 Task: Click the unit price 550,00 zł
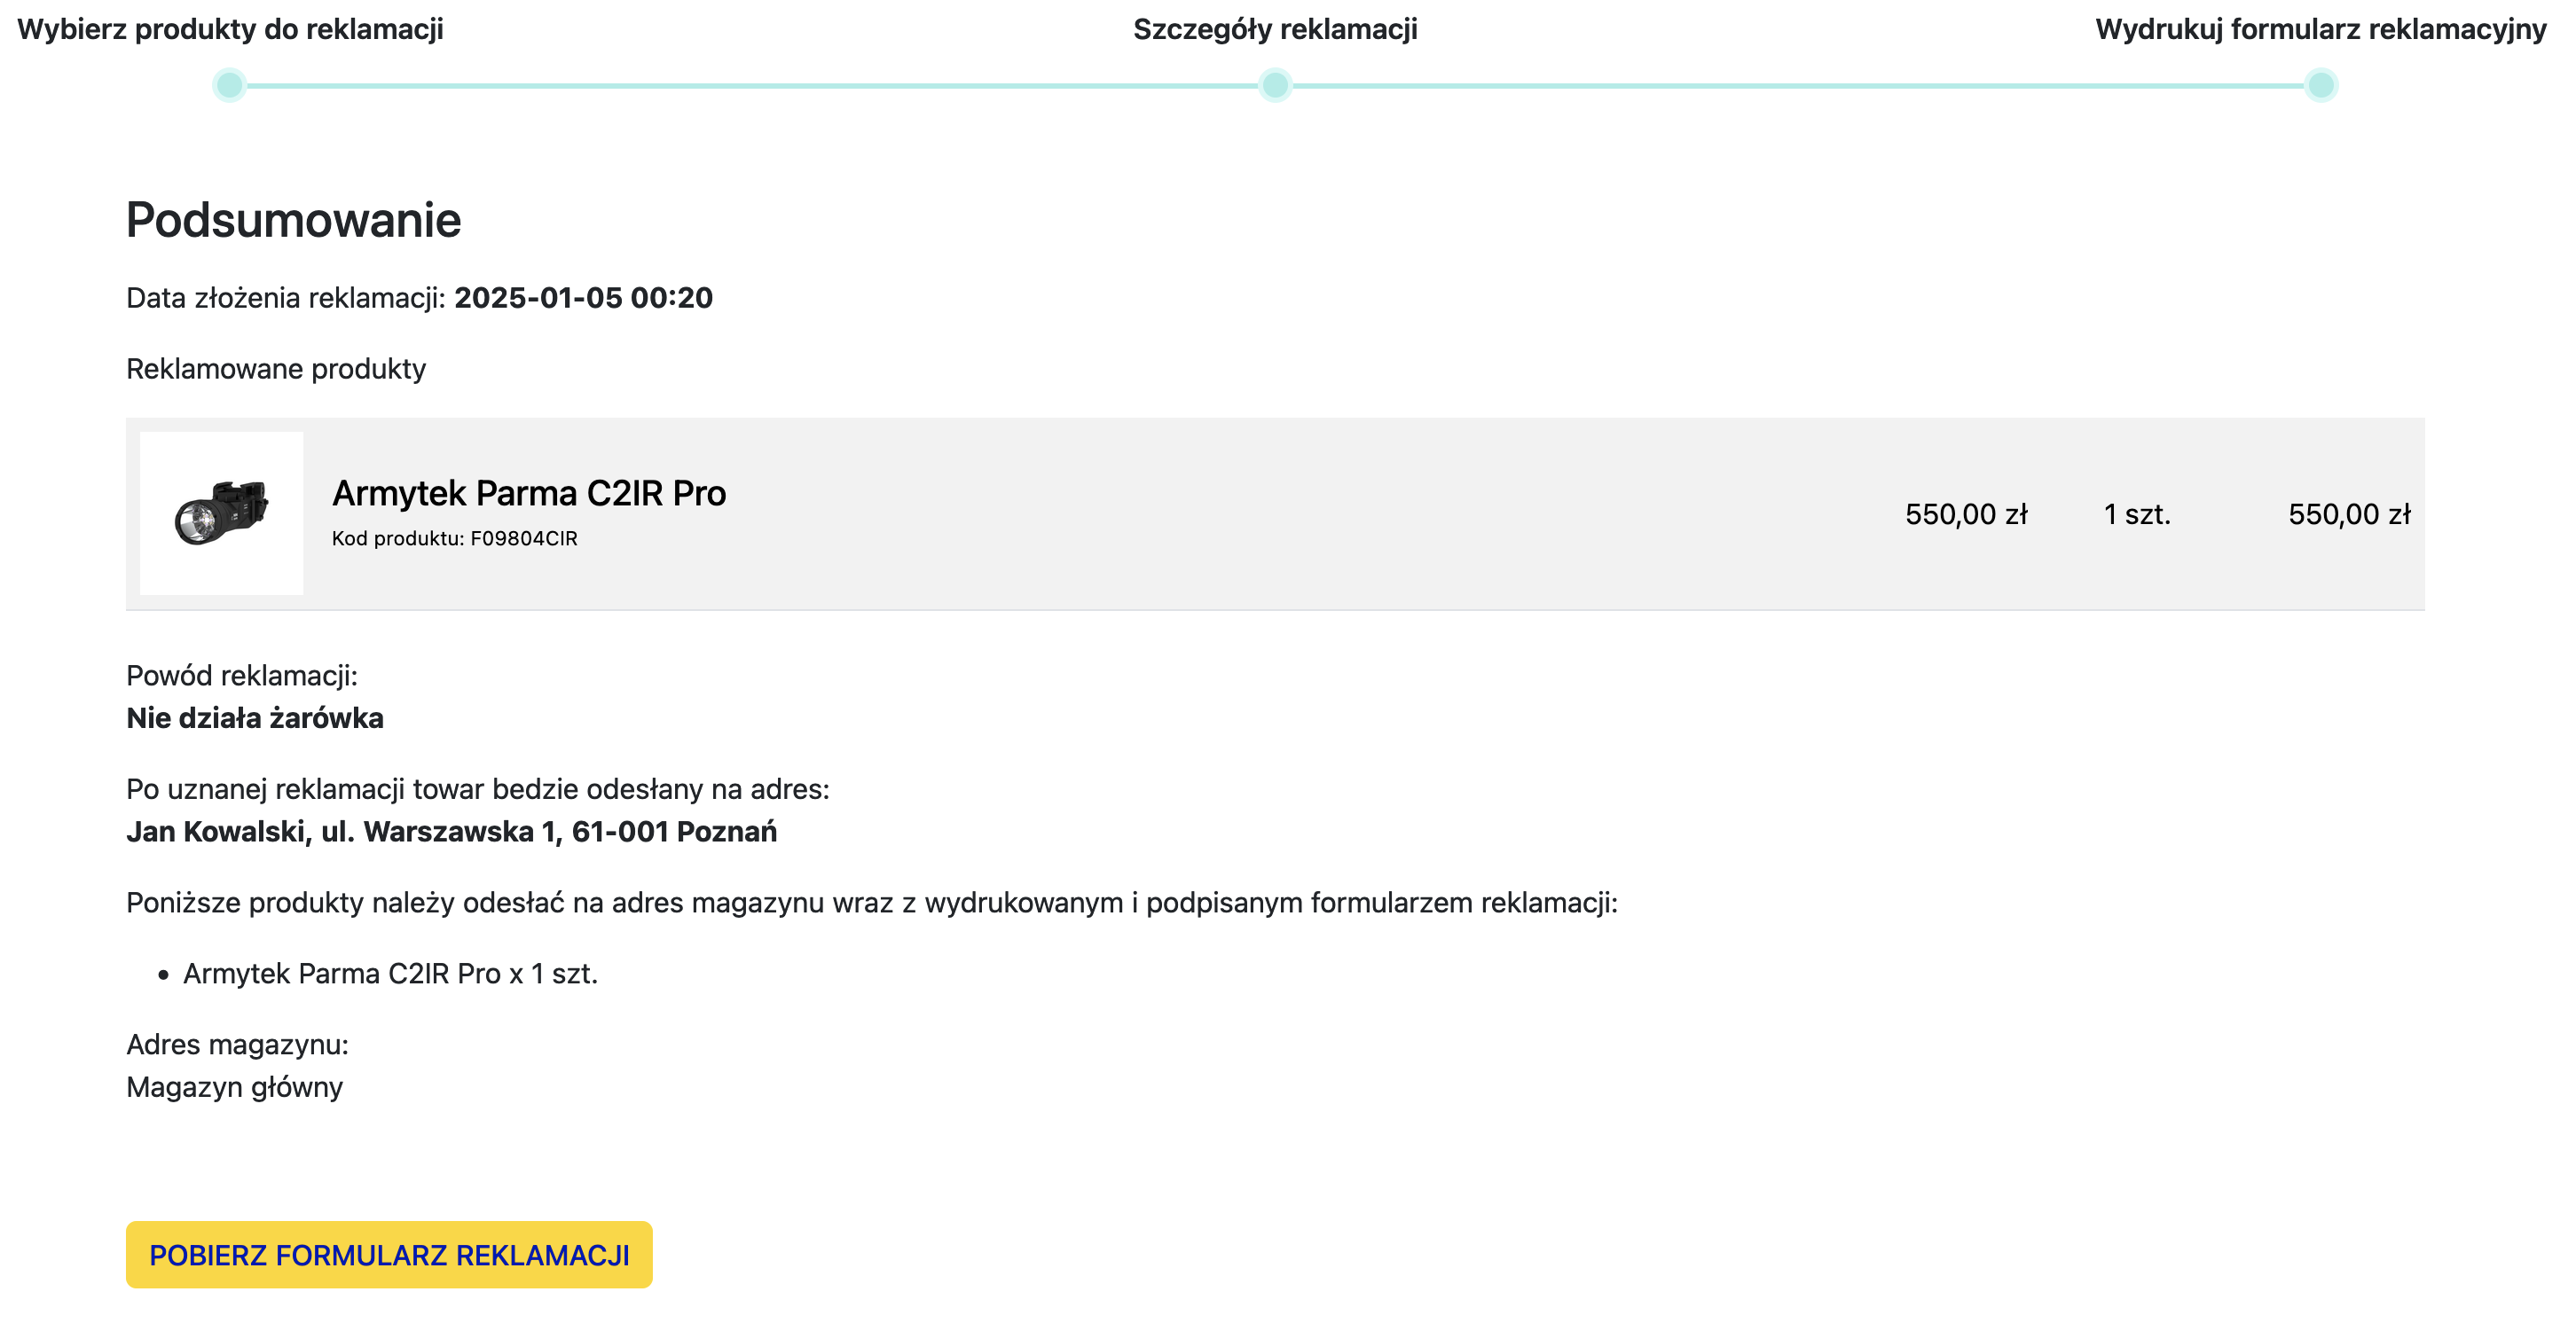[1966, 514]
